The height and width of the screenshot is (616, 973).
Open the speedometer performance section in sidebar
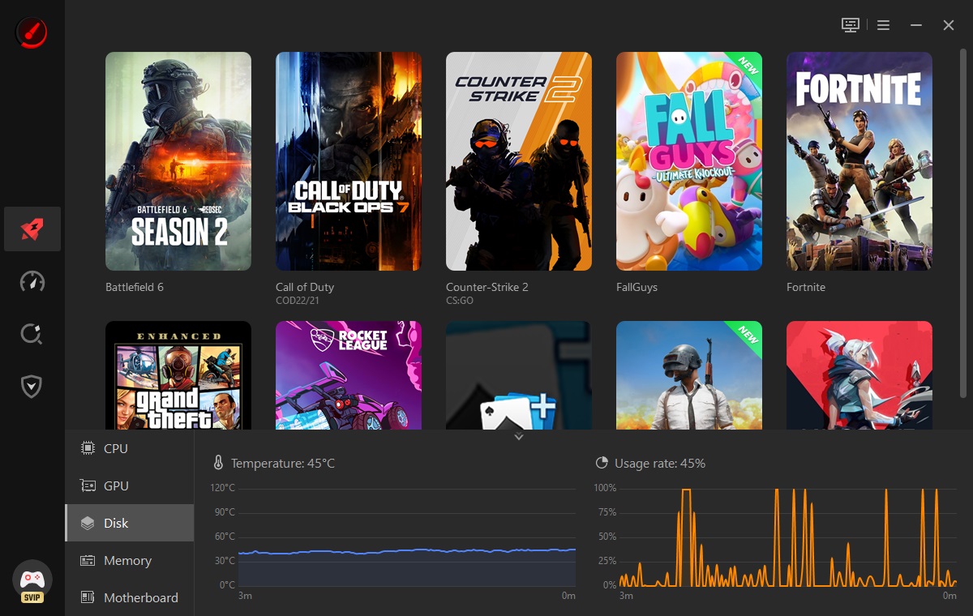(32, 282)
